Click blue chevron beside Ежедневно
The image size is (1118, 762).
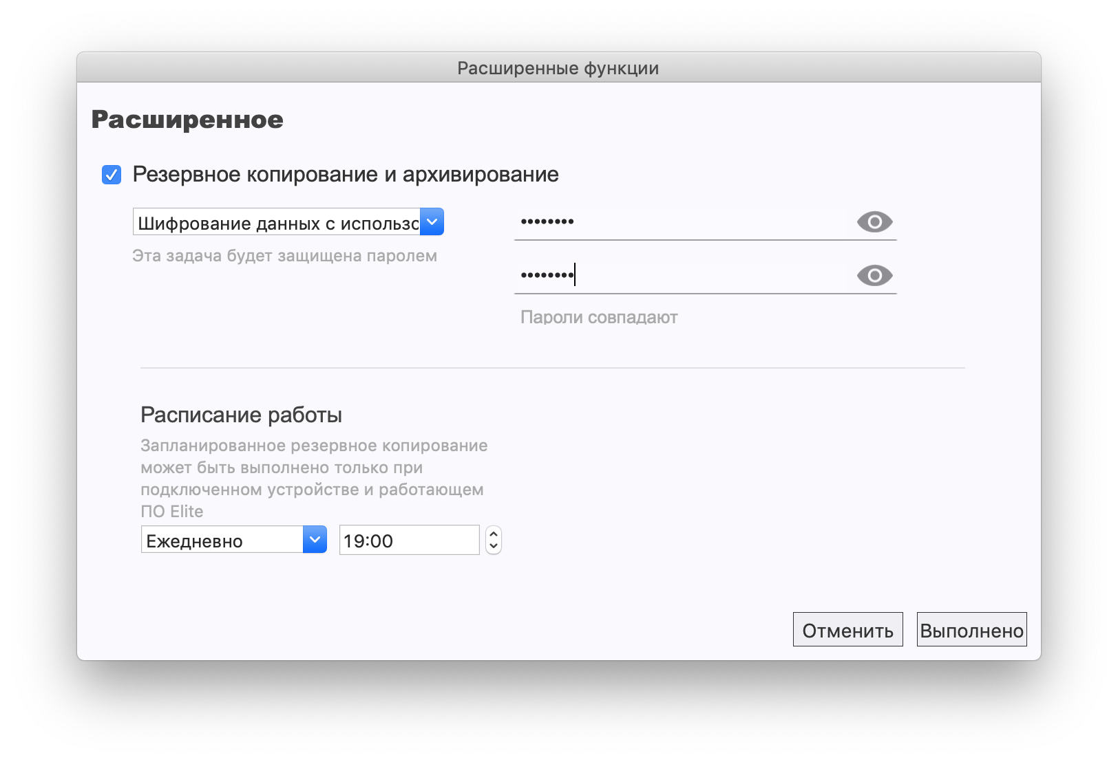tap(315, 540)
